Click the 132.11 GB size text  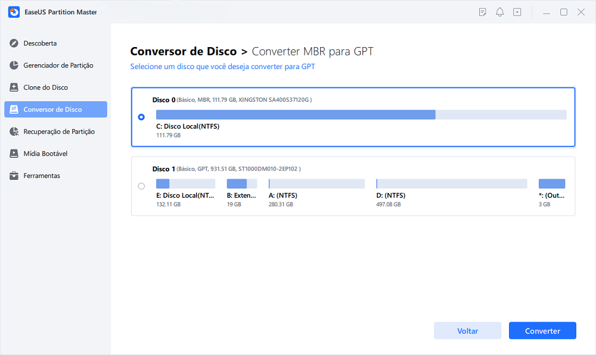point(169,204)
